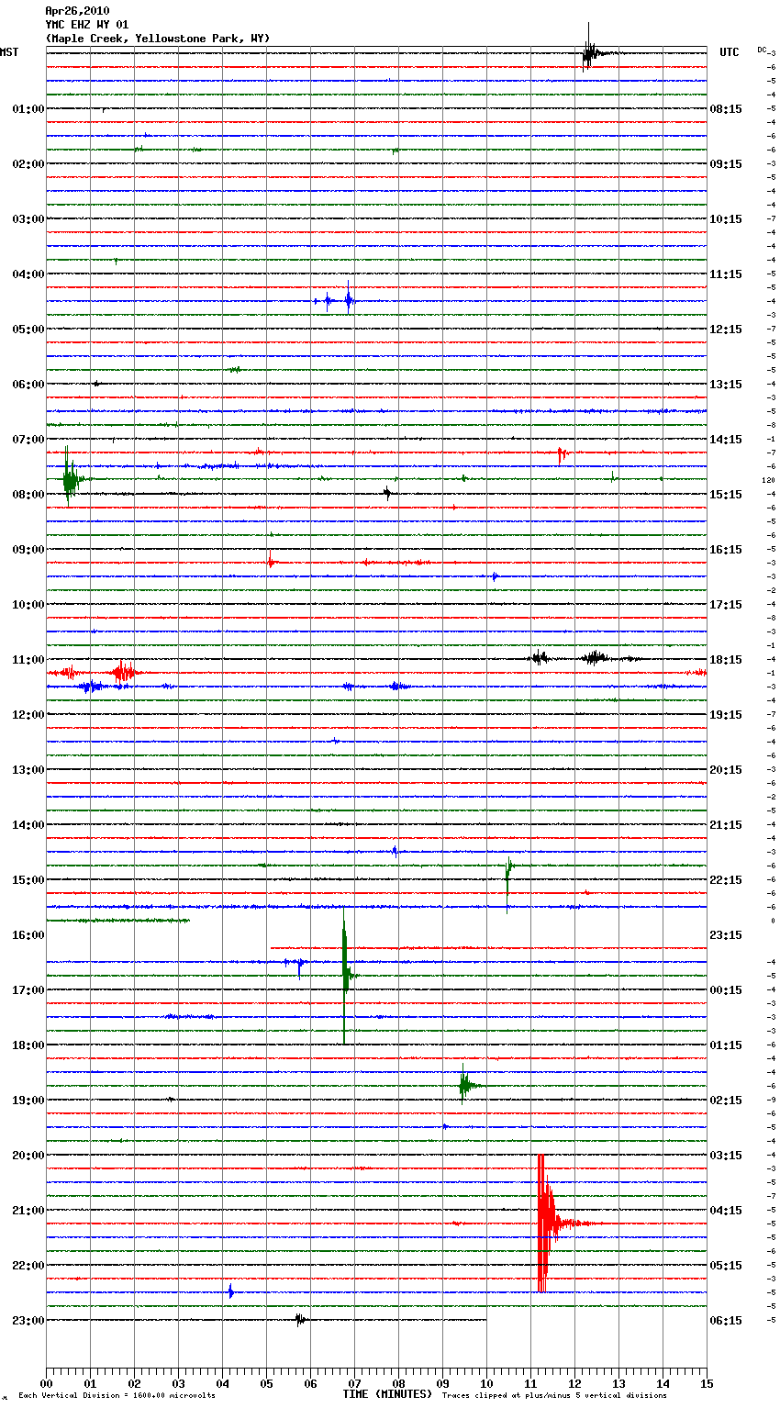This screenshot has width=780, height=1408.
Task: Select the 07:00 MST hour label
Action: pos(28,440)
